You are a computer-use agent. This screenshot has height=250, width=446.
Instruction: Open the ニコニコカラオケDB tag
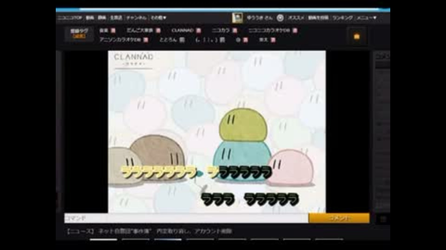pyautogui.click(x=269, y=31)
